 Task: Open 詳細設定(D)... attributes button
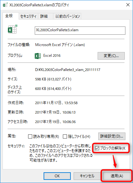click(112, 136)
